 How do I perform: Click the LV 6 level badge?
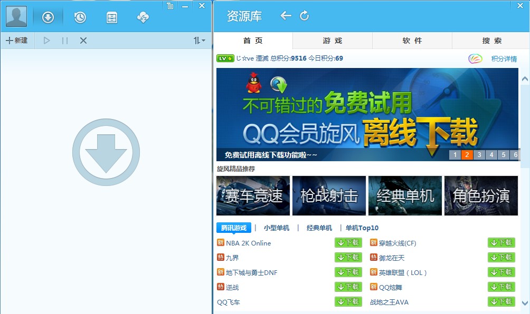[x=225, y=58]
